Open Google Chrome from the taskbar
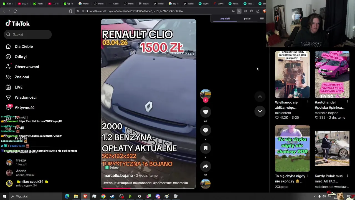 point(103,196)
